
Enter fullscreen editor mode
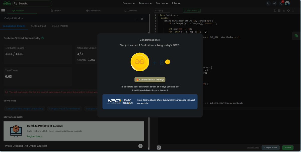[x=293, y=11]
